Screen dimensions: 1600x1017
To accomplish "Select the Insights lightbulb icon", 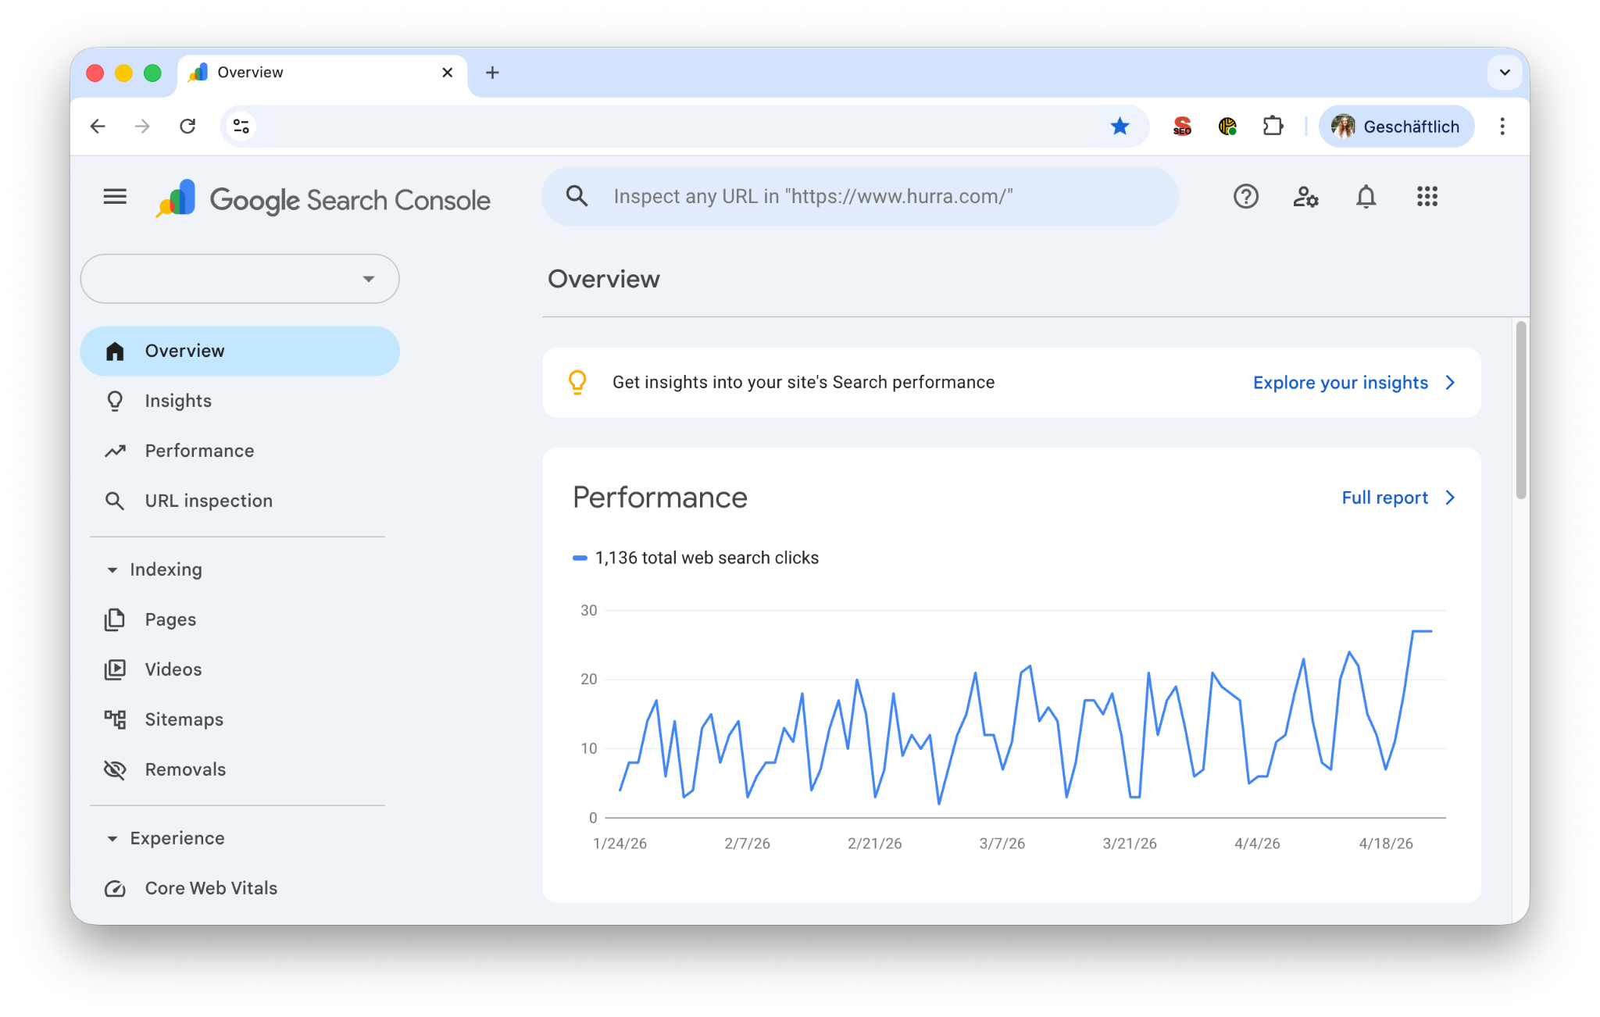I will pyautogui.click(x=115, y=401).
